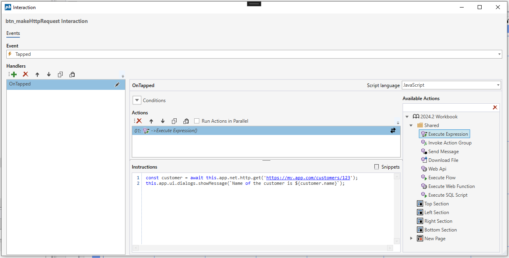The width and height of the screenshot is (509, 258).
Task: Copy the selected handler
Action: click(60, 74)
